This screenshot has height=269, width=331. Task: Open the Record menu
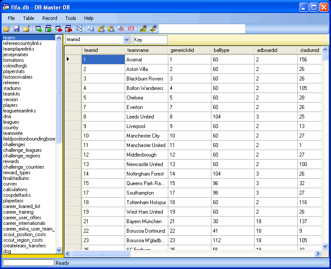[50, 18]
